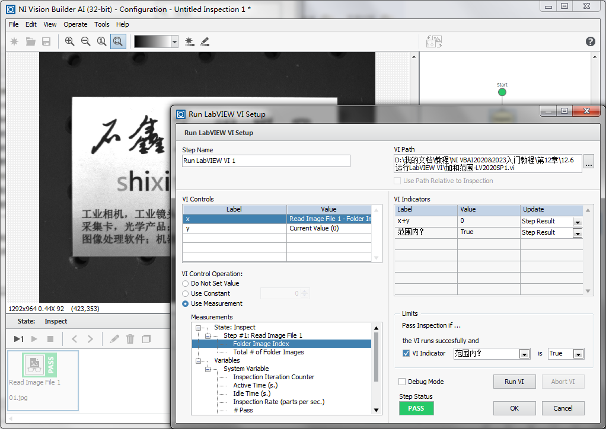Click the edit step pencil icon
The width and height of the screenshot is (606, 429).
pyautogui.click(x=114, y=339)
